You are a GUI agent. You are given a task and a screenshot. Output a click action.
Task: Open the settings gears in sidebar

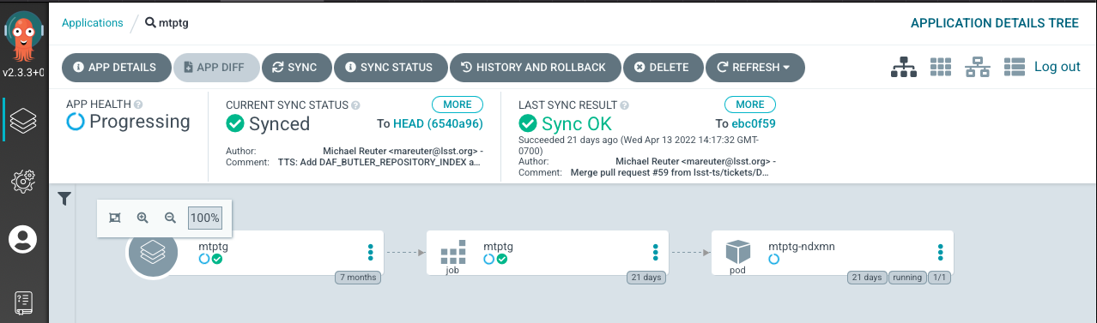point(23,181)
